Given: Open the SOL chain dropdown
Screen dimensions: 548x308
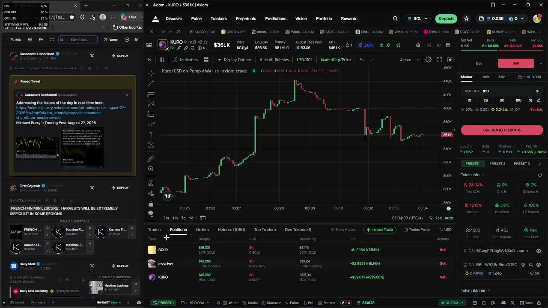Looking at the screenshot, I should point(417,19).
